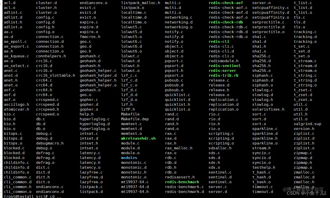Select the sparkline.c entry
The width and height of the screenshot is (330, 198).
pyautogui.click(x=265, y=129)
